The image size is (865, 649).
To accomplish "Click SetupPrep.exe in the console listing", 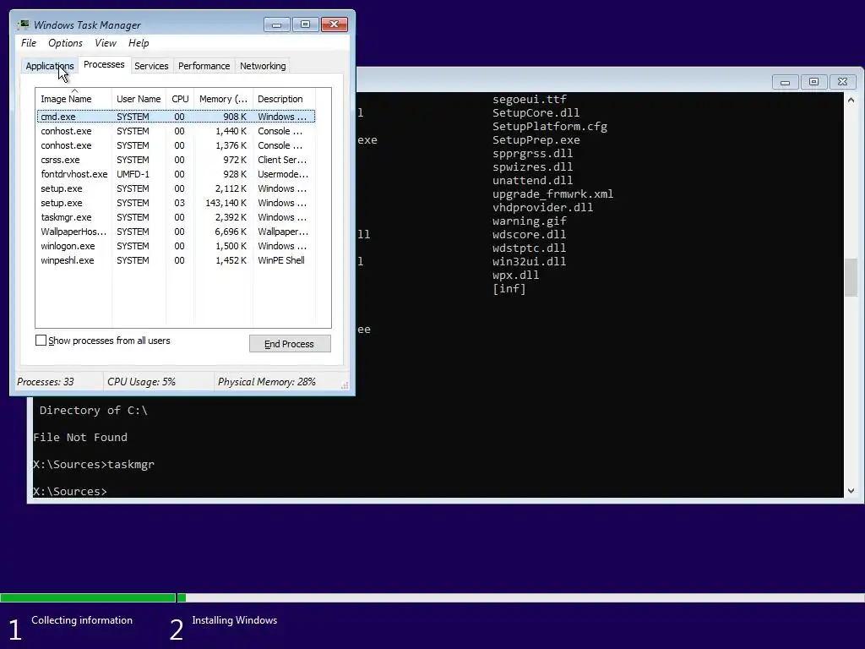I will point(536,139).
